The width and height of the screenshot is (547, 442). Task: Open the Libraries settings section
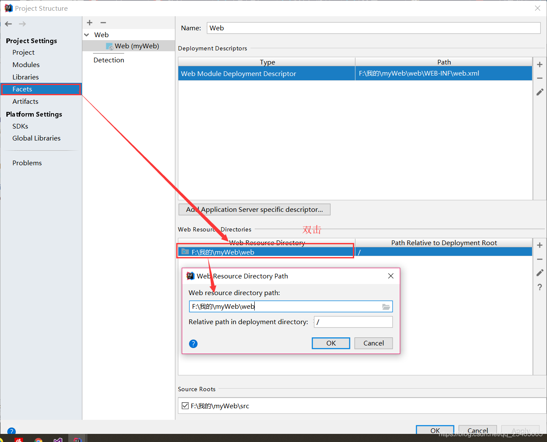pos(26,77)
